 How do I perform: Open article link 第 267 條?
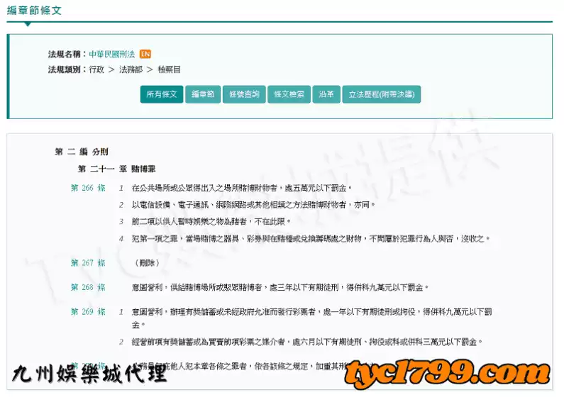click(x=88, y=263)
